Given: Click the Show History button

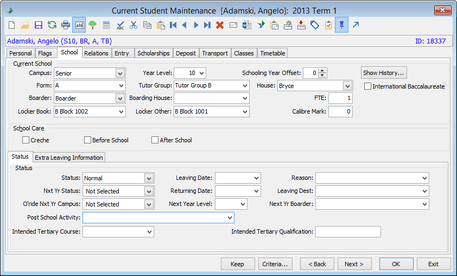Looking at the screenshot, I should coord(384,73).
